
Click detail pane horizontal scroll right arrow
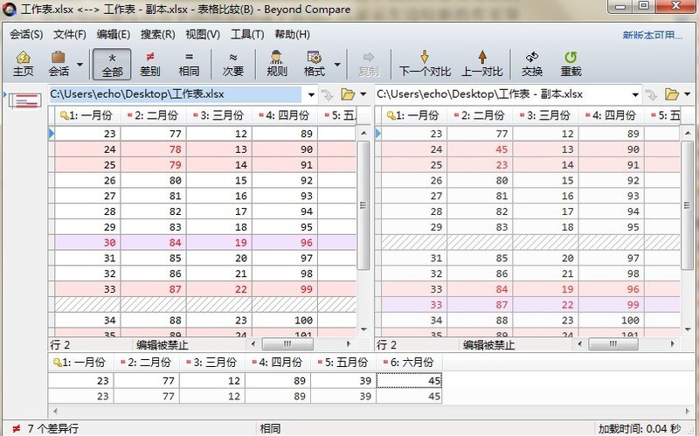[x=689, y=411]
